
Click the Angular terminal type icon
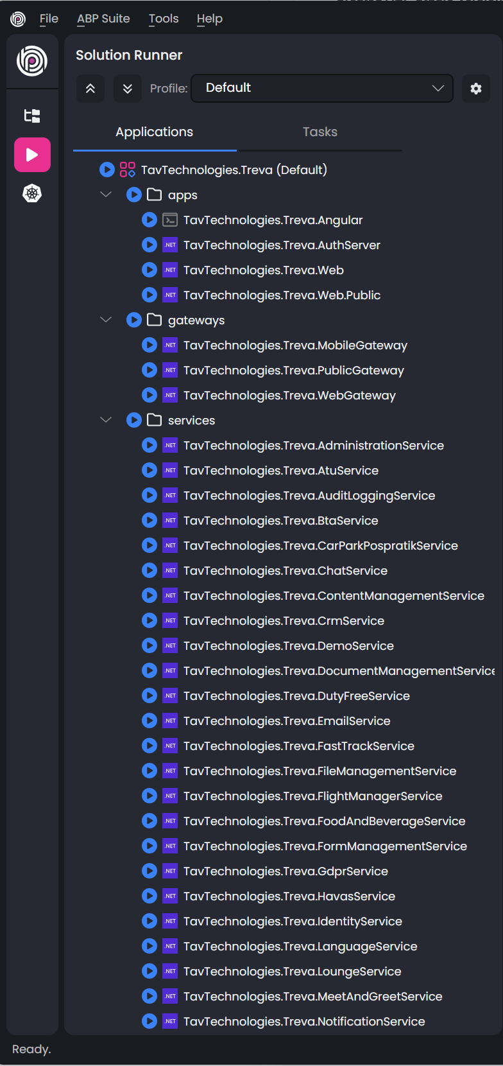(170, 220)
